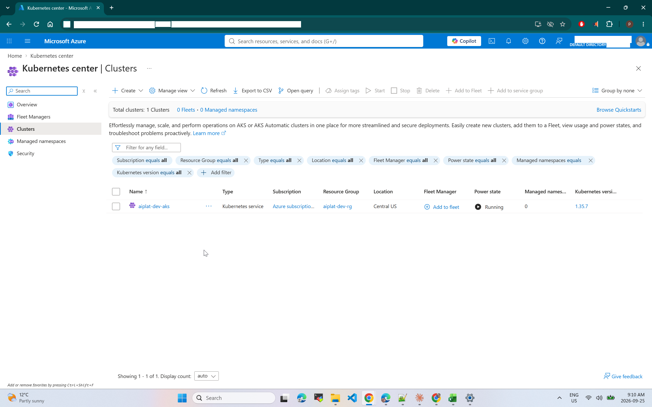Click the portal search box
652x407 pixels.
click(324, 41)
